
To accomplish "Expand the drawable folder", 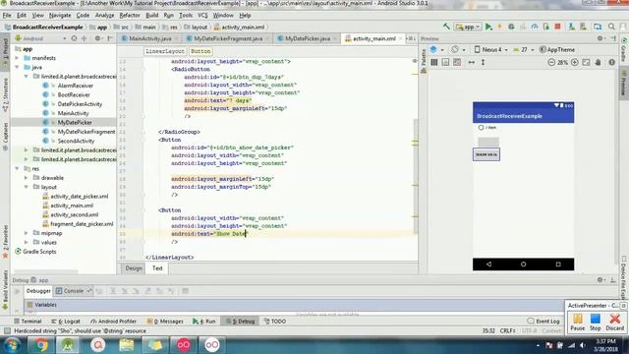I will point(27,178).
